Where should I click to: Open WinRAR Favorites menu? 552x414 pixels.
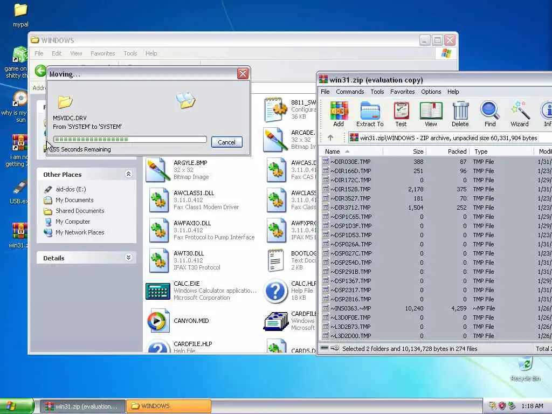point(402,92)
